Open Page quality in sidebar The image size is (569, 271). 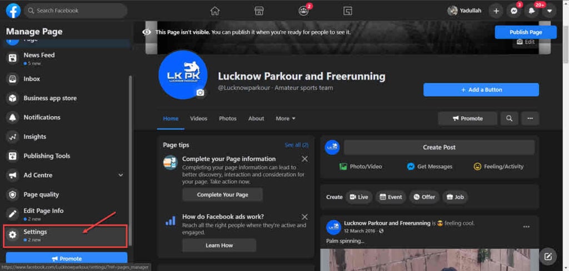tap(67, 194)
